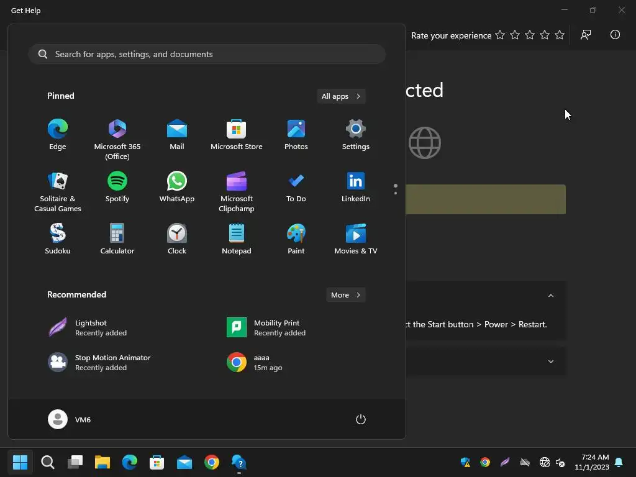
Task: Expand the collapsed Get Help section
Action: [550, 361]
